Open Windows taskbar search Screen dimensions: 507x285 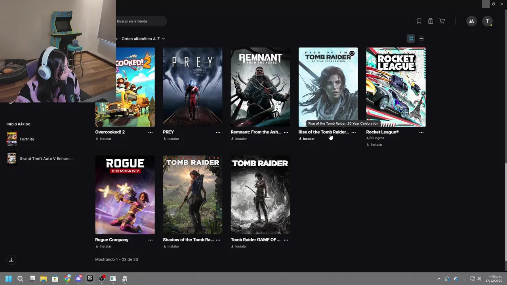click(x=20, y=279)
